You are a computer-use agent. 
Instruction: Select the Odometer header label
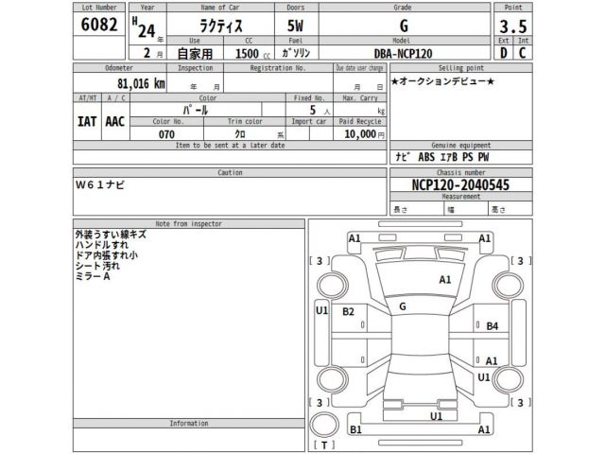click(x=119, y=68)
